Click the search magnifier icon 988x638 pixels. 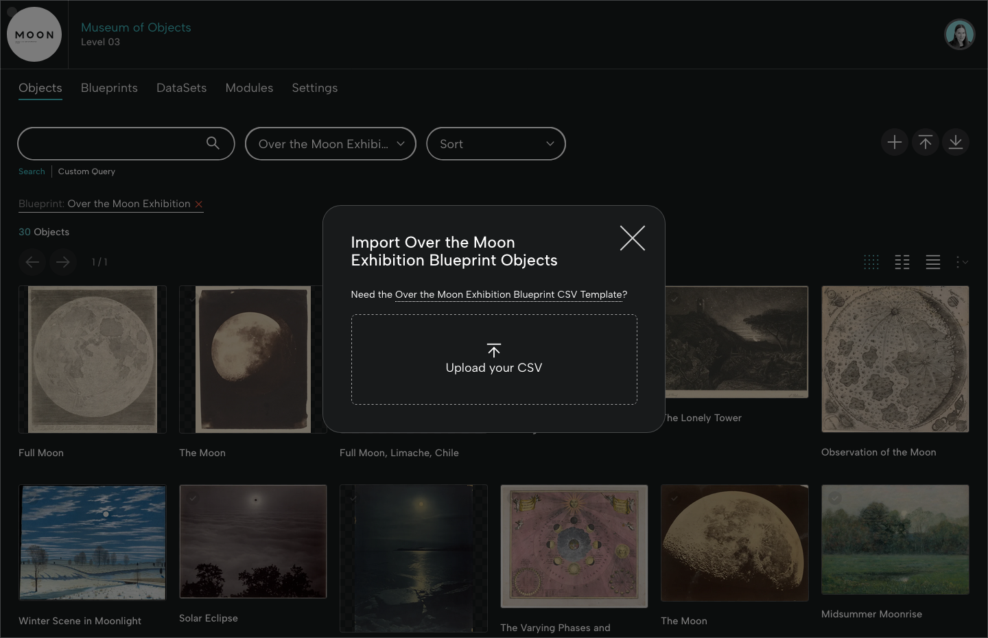(x=213, y=143)
